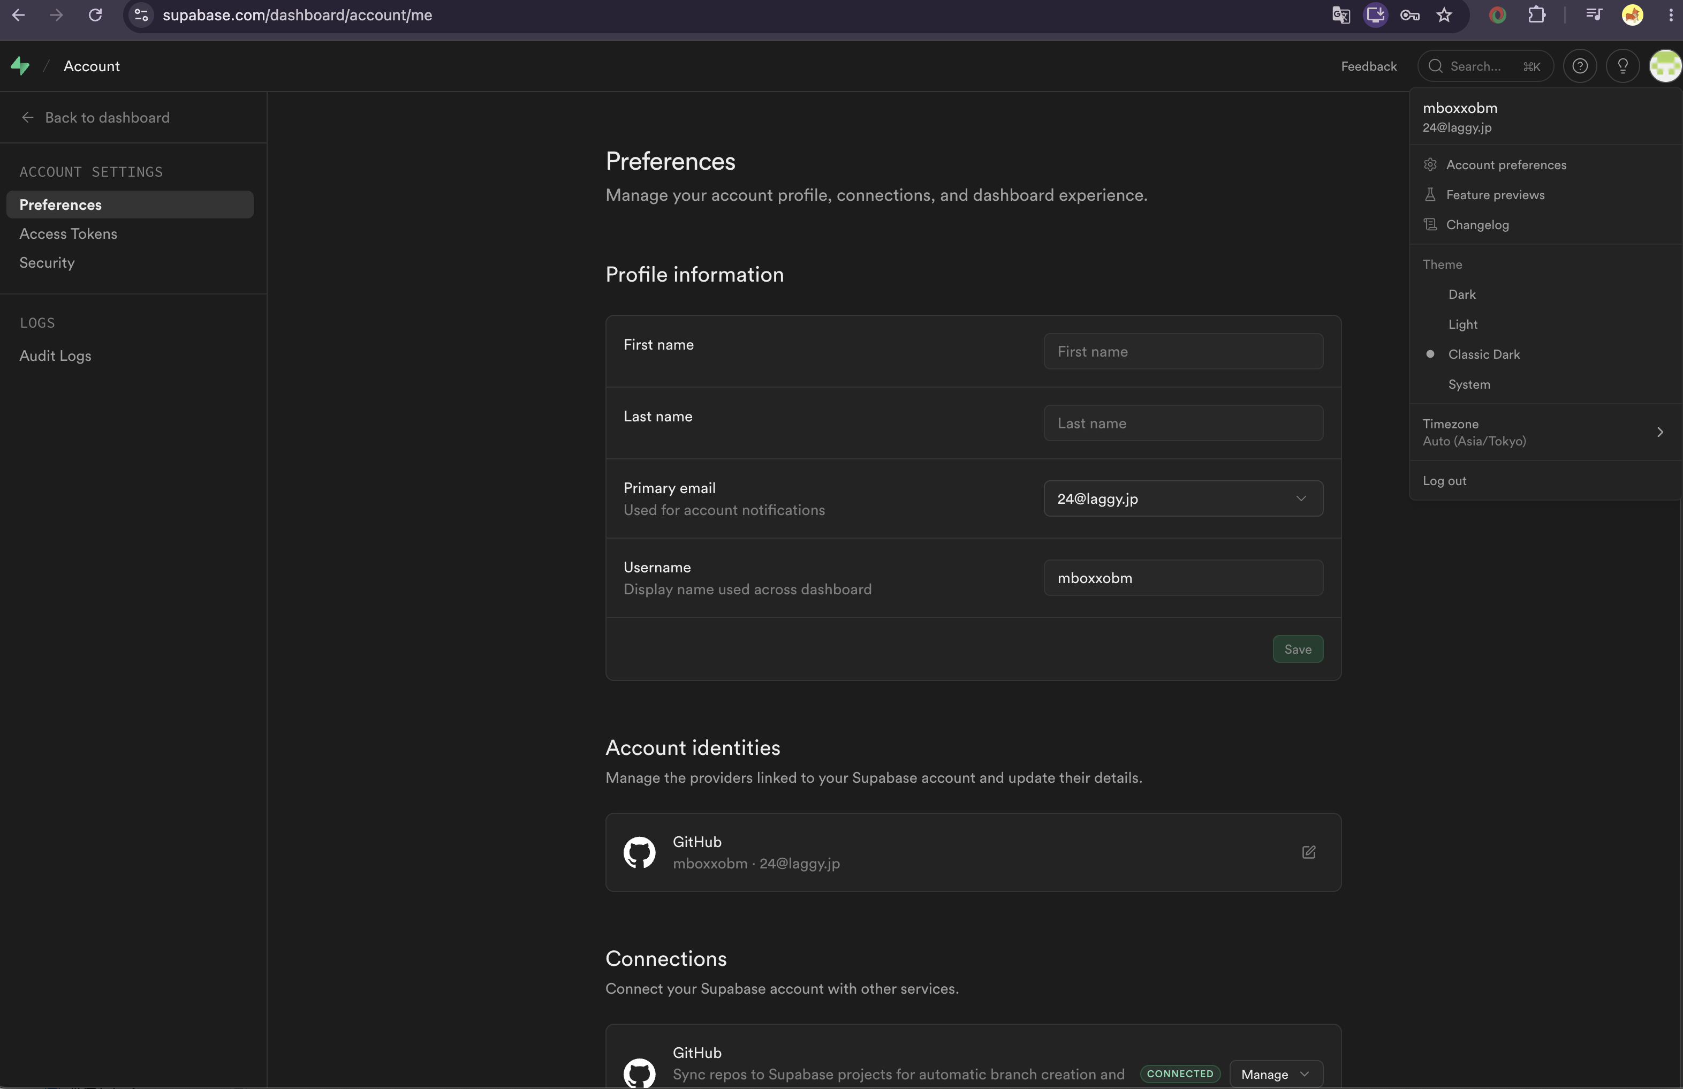Click the GitHub identity edit icon
The height and width of the screenshot is (1089, 1683).
tap(1308, 852)
